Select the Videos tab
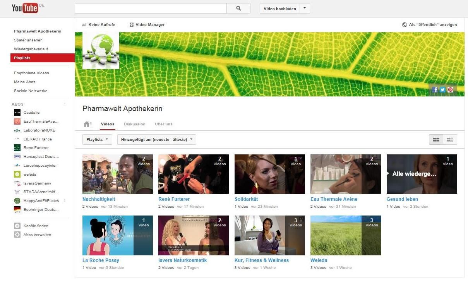This screenshot has width=468, height=284. coord(108,124)
